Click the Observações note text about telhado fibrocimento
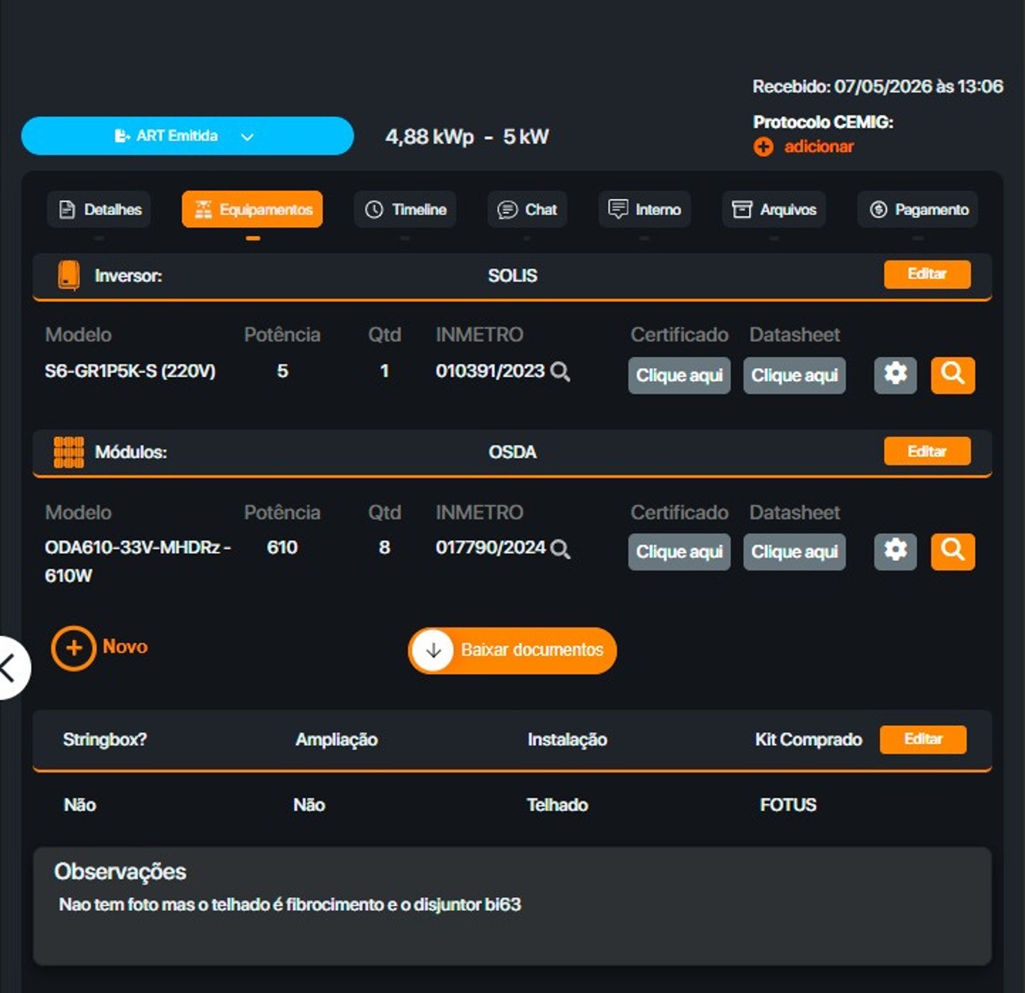1025x993 pixels. pos(290,905)
